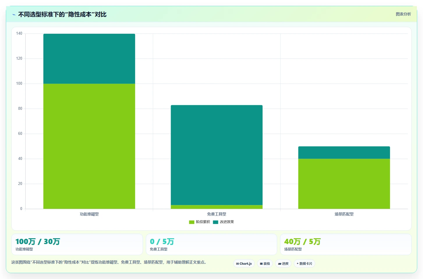This screenshot has height=279, width=423.
Task: Click the 功能堆砌型 x-axis label
Action: [89, 214]
